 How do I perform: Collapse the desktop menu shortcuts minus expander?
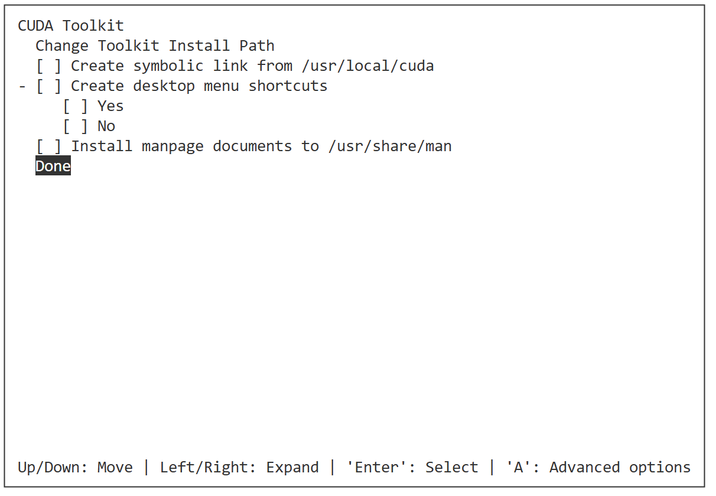point(22,86)
